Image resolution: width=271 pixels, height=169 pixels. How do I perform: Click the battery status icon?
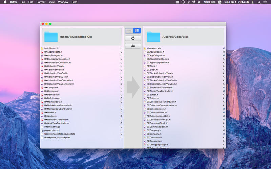coord(213,2)
